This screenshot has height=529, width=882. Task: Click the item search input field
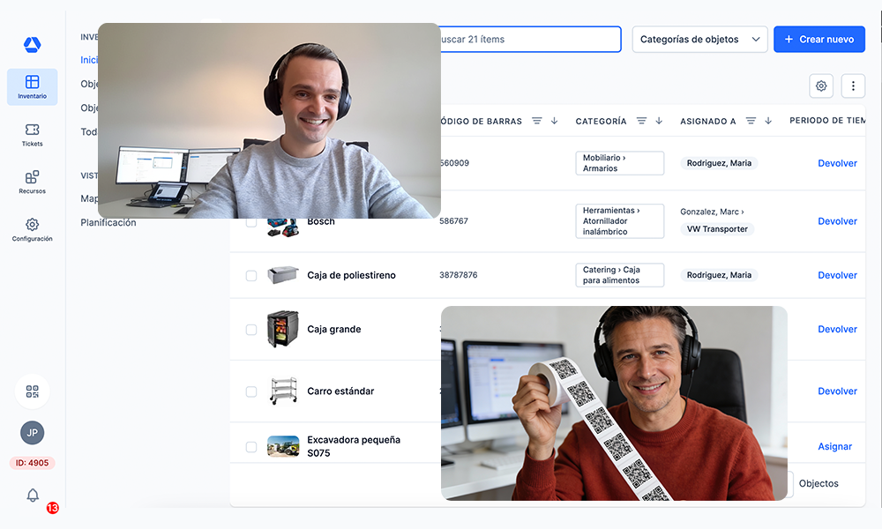(529, 40)
